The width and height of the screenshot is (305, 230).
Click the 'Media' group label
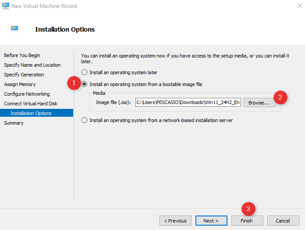pos(99,93)
